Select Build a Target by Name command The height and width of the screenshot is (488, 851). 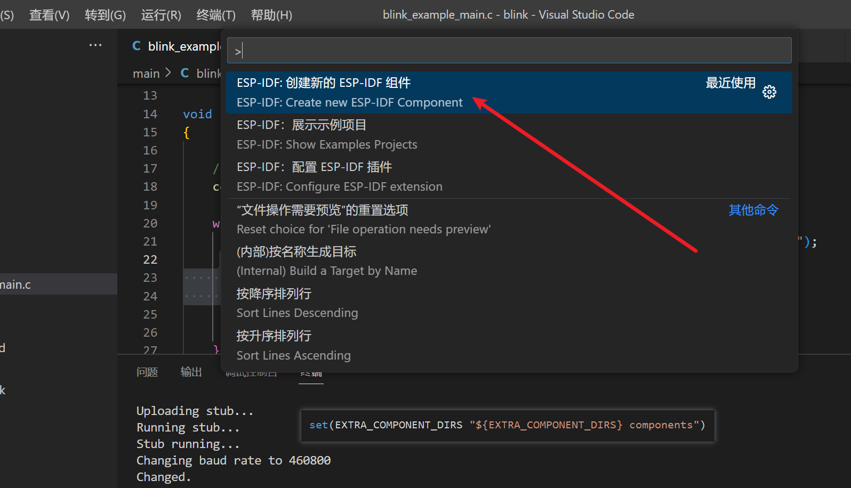coord(509,261)
